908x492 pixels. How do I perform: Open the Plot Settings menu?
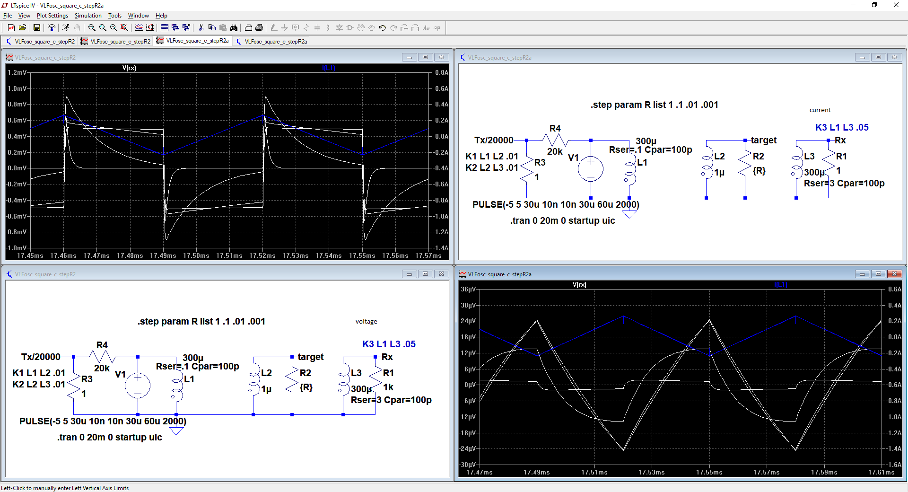point(52,16)
